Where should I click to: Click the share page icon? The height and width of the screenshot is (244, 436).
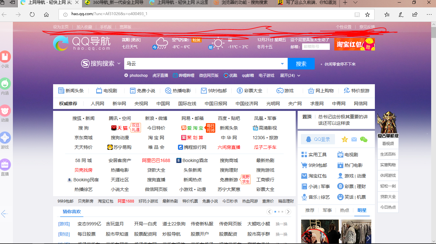click(415, 14)
